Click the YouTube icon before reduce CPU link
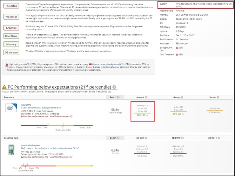Screen dimensions: 235x176 [90, 64]
